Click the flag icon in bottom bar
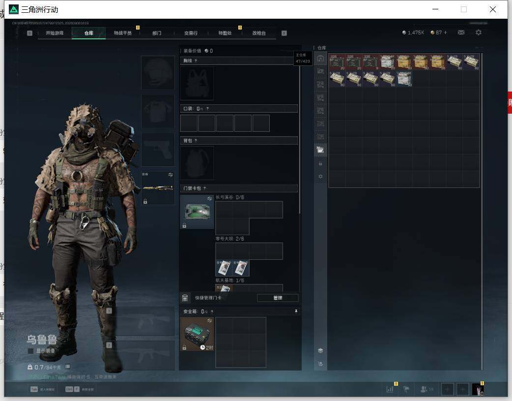Screen dimensions: 512x401 tap(406, 389)
